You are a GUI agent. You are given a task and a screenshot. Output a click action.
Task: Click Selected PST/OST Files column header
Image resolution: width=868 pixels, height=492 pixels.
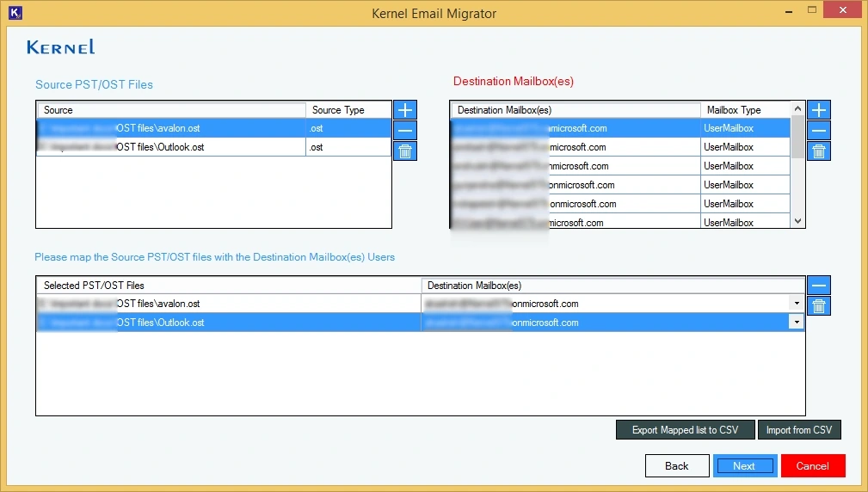229,286
